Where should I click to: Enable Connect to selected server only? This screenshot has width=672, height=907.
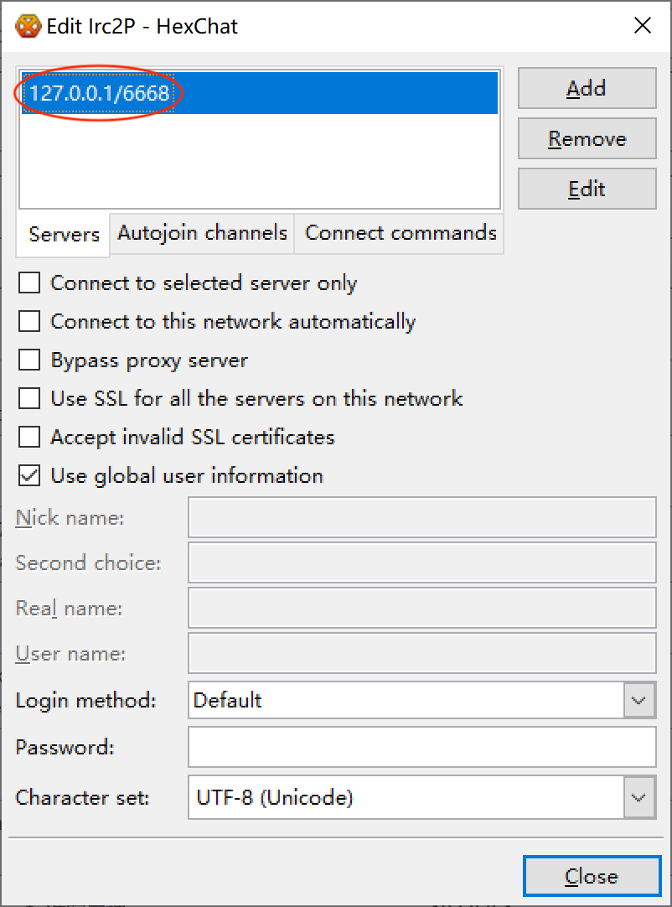coord(30,283)
